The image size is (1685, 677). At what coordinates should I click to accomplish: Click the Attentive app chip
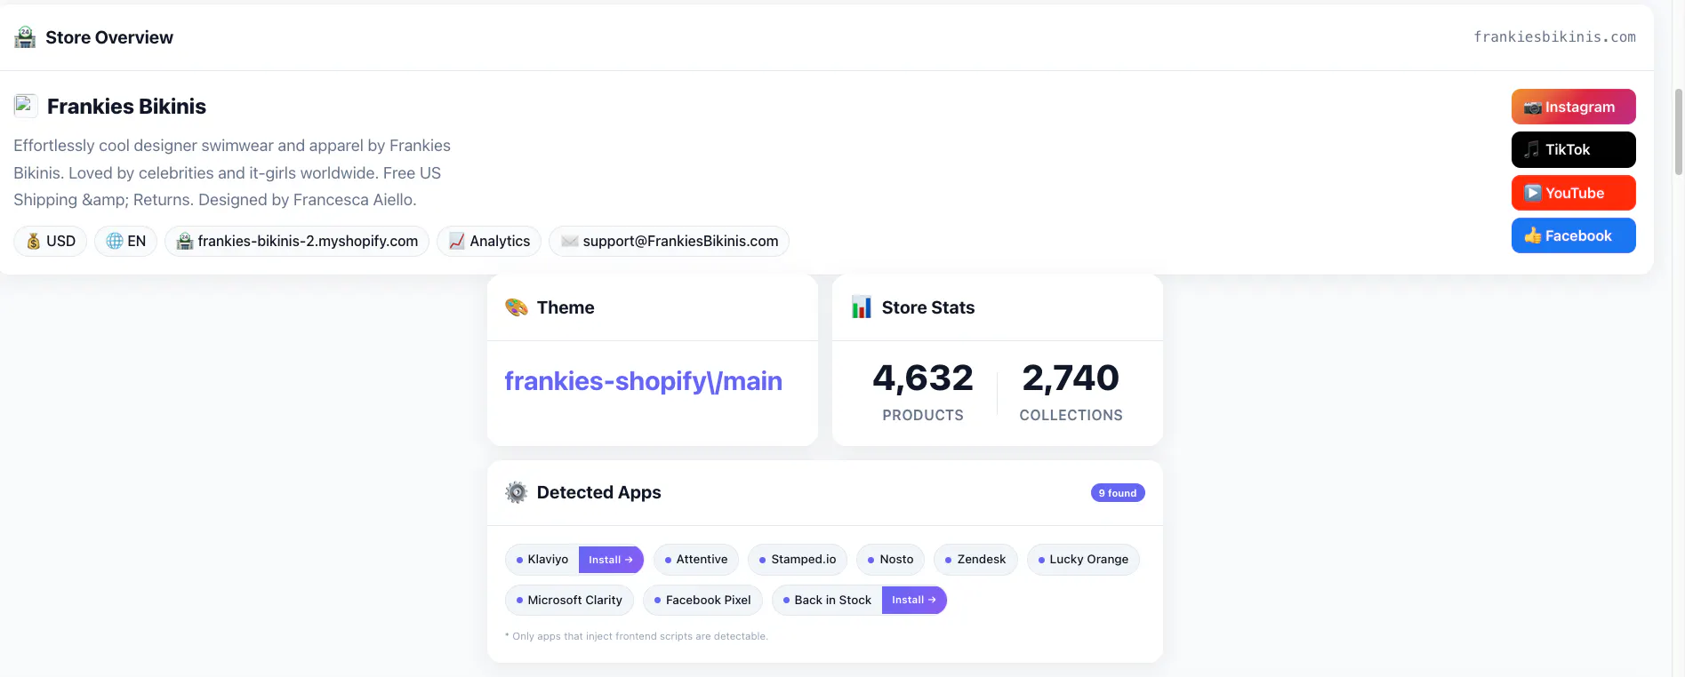(696, 560)
